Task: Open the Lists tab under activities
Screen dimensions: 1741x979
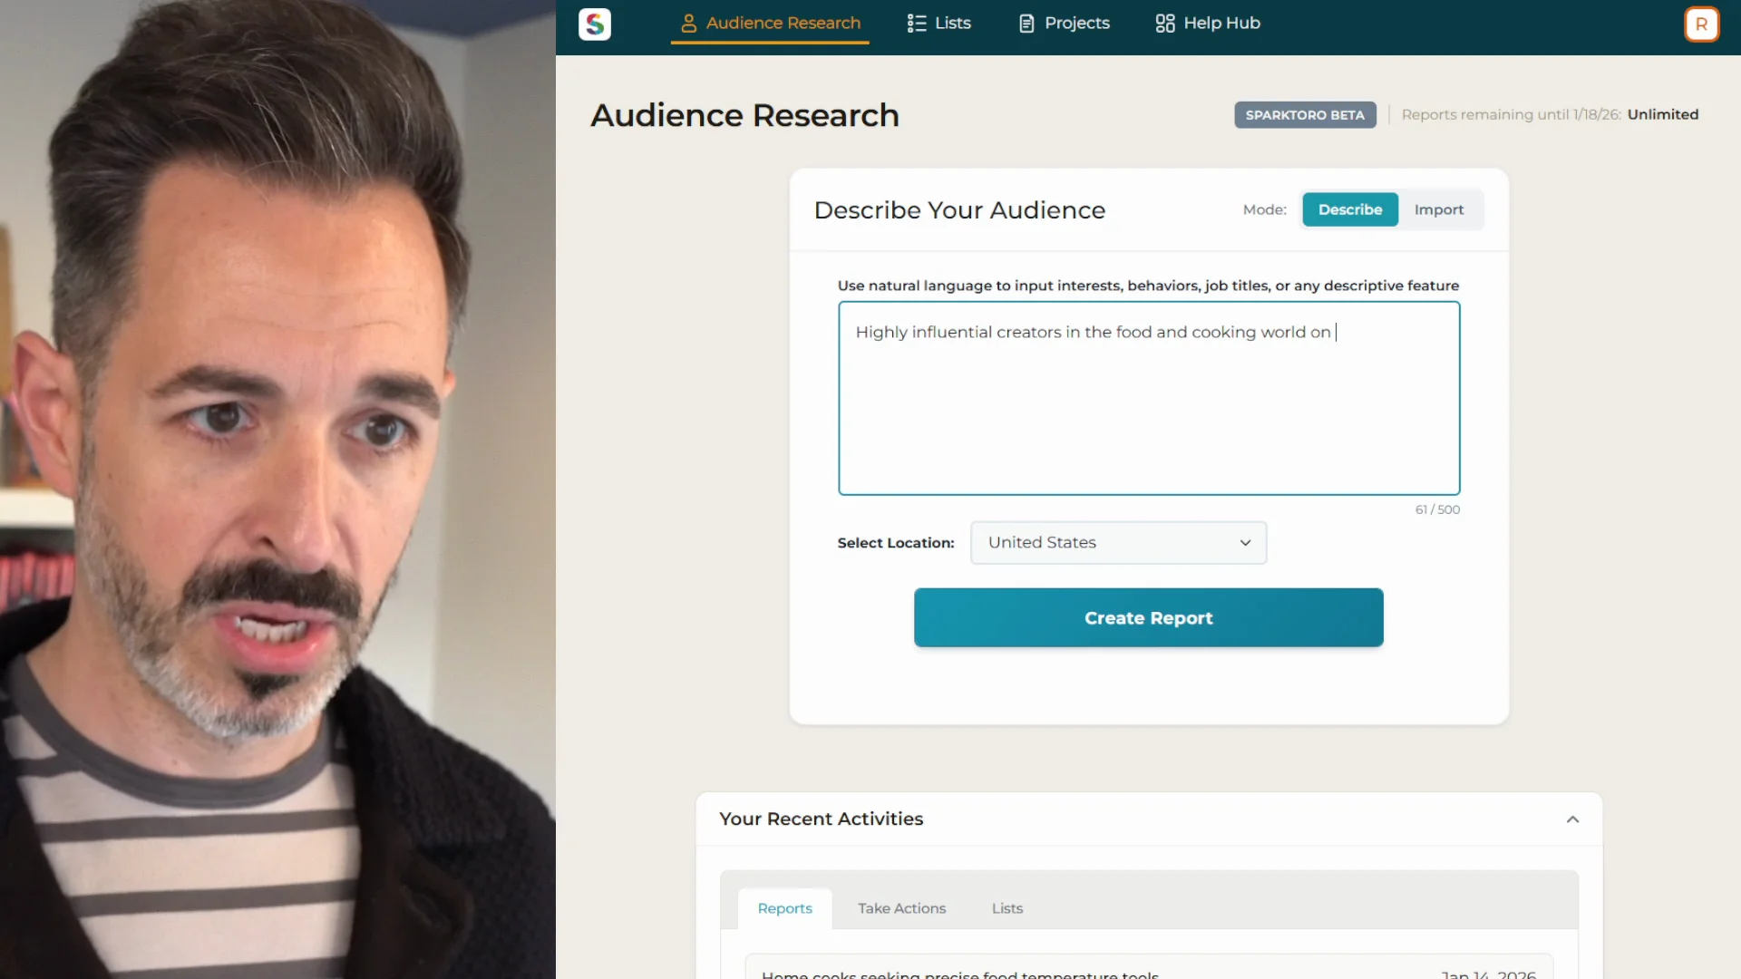Action: coord(1007,907)
